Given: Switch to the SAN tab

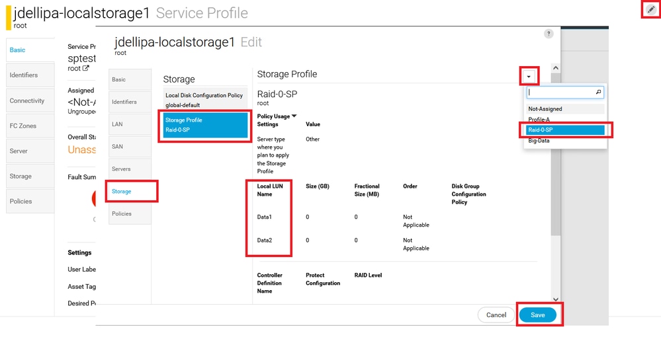Looking at the screenshot, I should pyautogui.click(x=130, y=147).
